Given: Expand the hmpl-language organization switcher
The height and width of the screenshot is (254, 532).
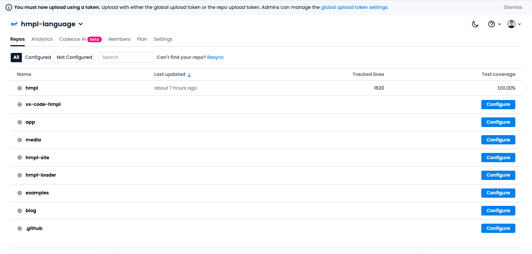Looking at the screenshot, I should point(81,24).
